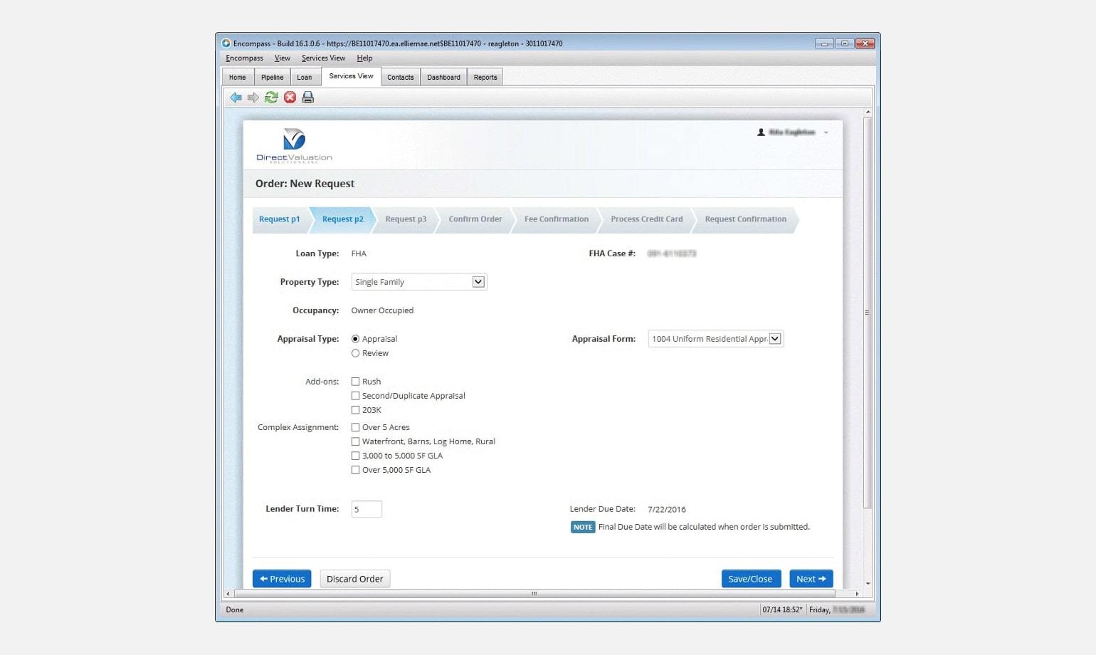Open the Encompass menu
Screen dimensions: 1096x655
pyautogui.click(x=244, y=58)
